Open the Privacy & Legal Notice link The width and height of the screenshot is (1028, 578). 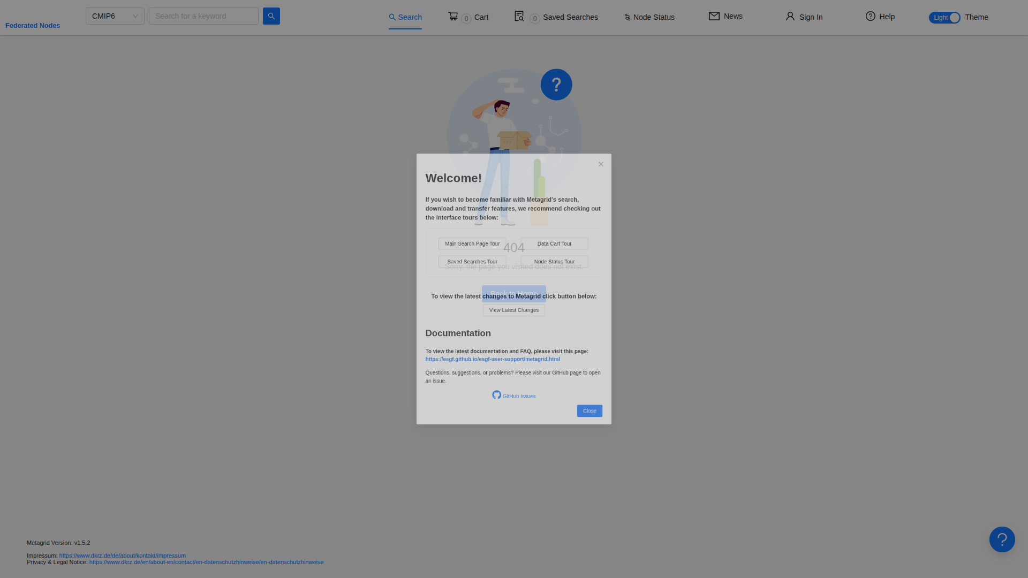click(x=207, y=562)
